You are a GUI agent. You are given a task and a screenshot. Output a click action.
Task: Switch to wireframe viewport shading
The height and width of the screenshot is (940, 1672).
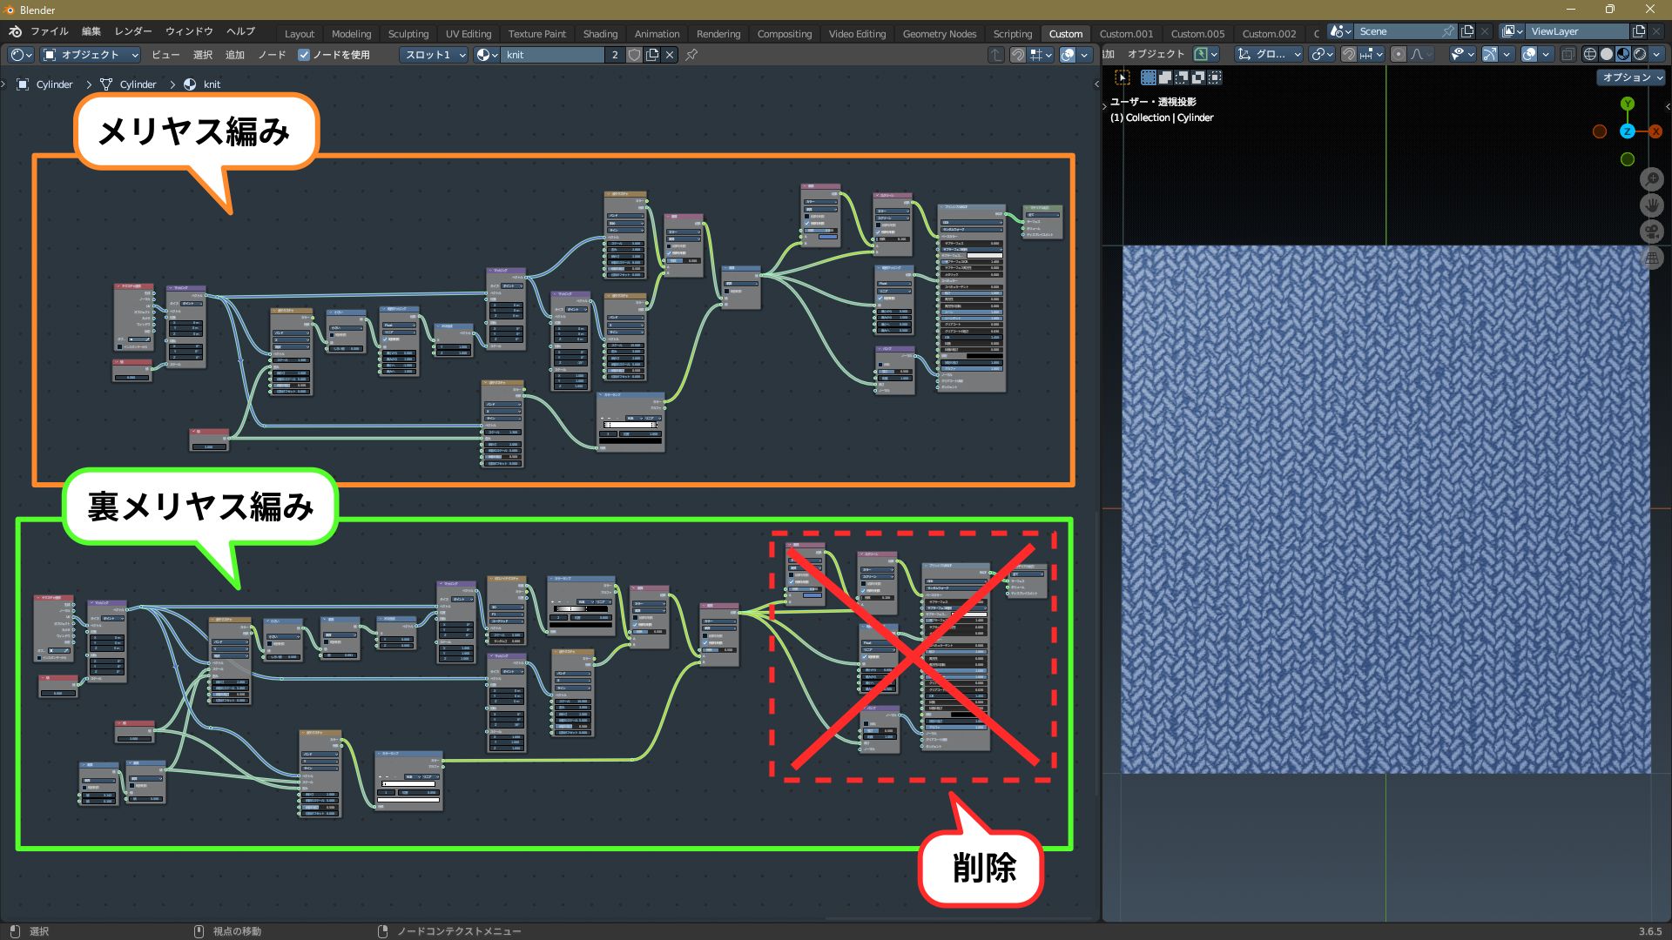pos(1590,54)
